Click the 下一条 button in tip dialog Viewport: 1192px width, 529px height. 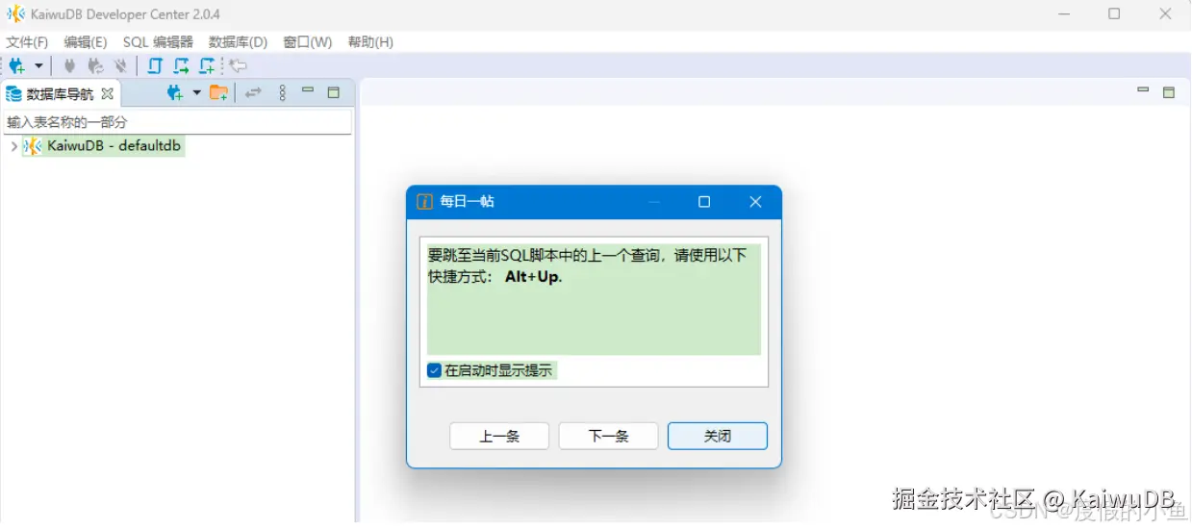coord(608,436)
